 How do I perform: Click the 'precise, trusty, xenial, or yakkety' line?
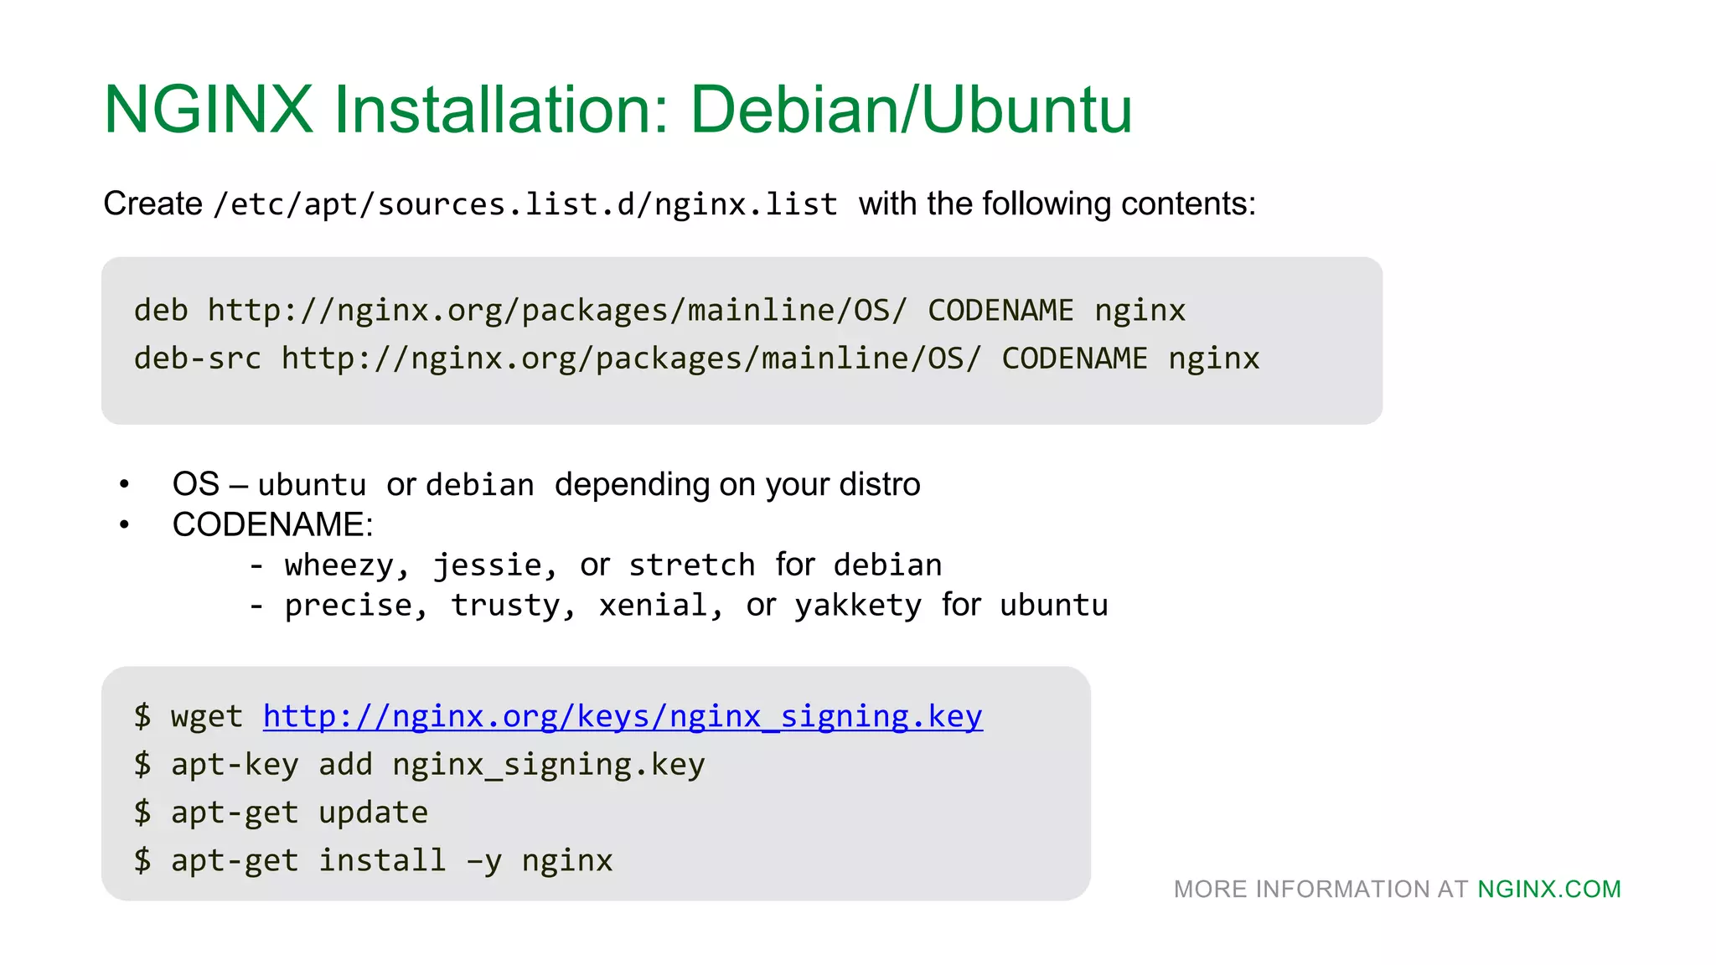point(679,605)
